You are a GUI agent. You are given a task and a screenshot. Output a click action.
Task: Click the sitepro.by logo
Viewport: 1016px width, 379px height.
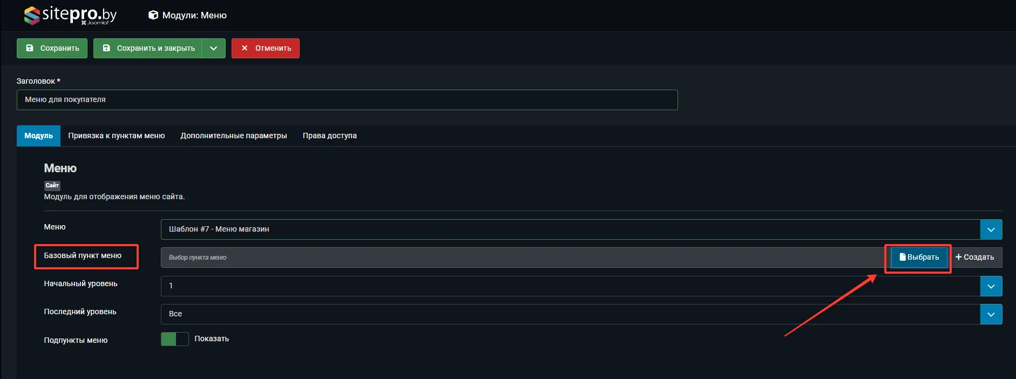point(70,15)
